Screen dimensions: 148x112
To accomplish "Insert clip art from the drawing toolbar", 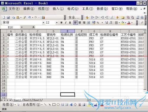I will click(80, 105).
